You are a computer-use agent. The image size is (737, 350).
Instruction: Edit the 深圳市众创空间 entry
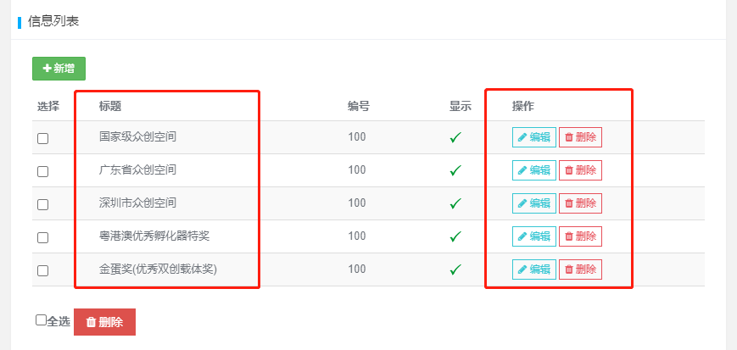[533, 203]
